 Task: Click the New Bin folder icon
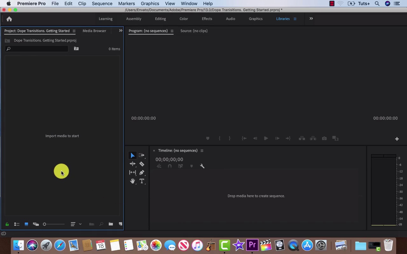coord(111,224)
